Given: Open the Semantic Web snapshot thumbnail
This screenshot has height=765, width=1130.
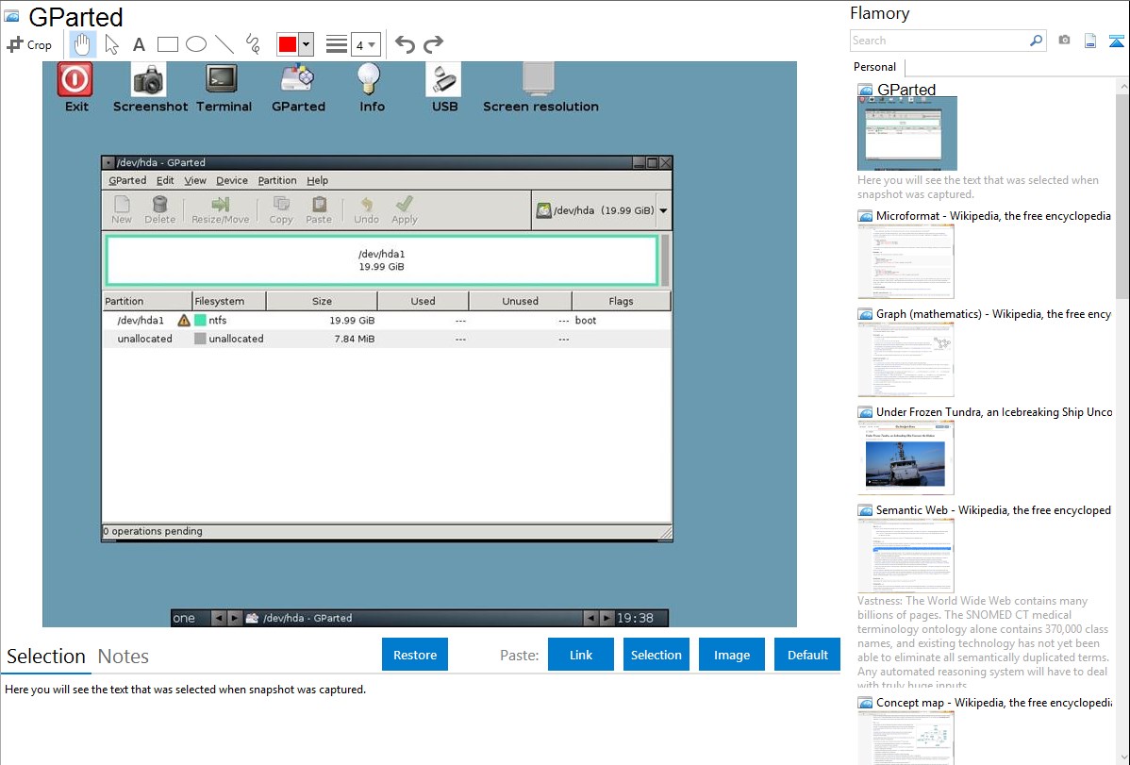Looking at the screenshot, I should coord(906,556).
